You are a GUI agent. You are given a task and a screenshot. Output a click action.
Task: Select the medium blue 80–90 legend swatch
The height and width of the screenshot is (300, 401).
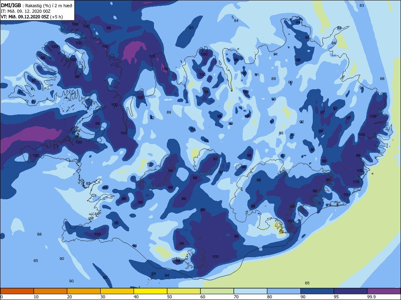click(284, 291)
